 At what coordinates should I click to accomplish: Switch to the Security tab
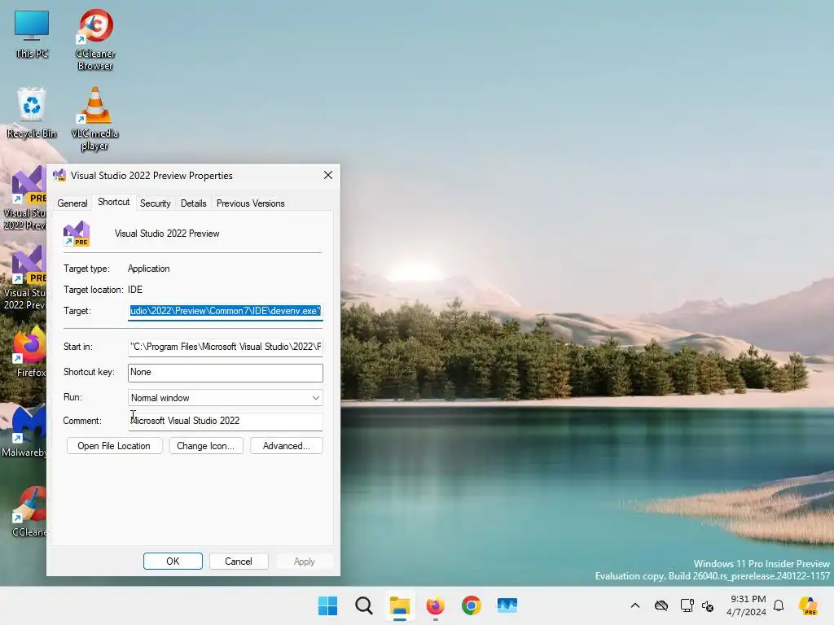click(156, 203)
